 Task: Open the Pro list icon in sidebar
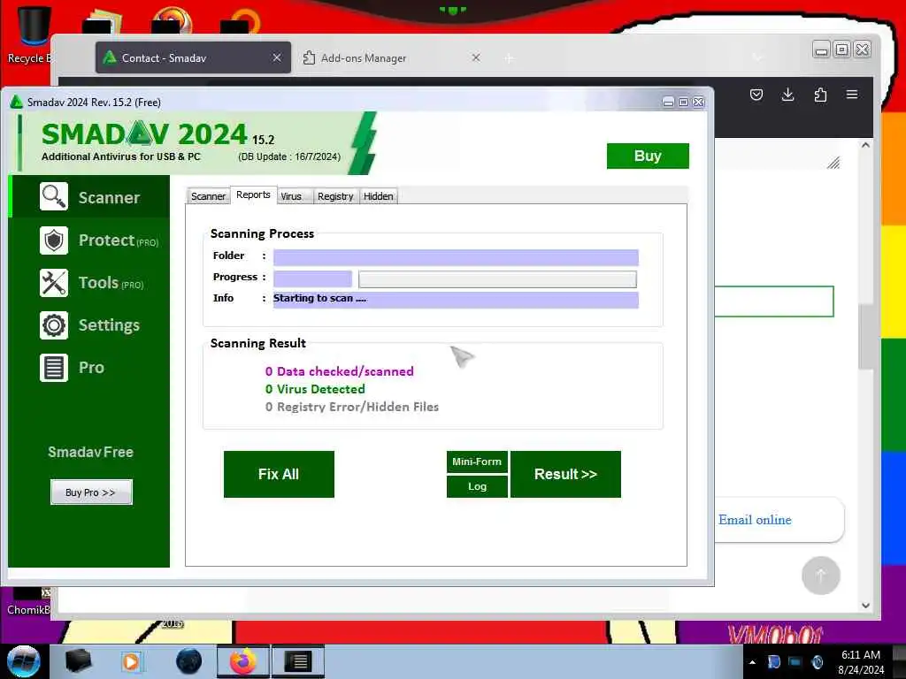[54, 368]
